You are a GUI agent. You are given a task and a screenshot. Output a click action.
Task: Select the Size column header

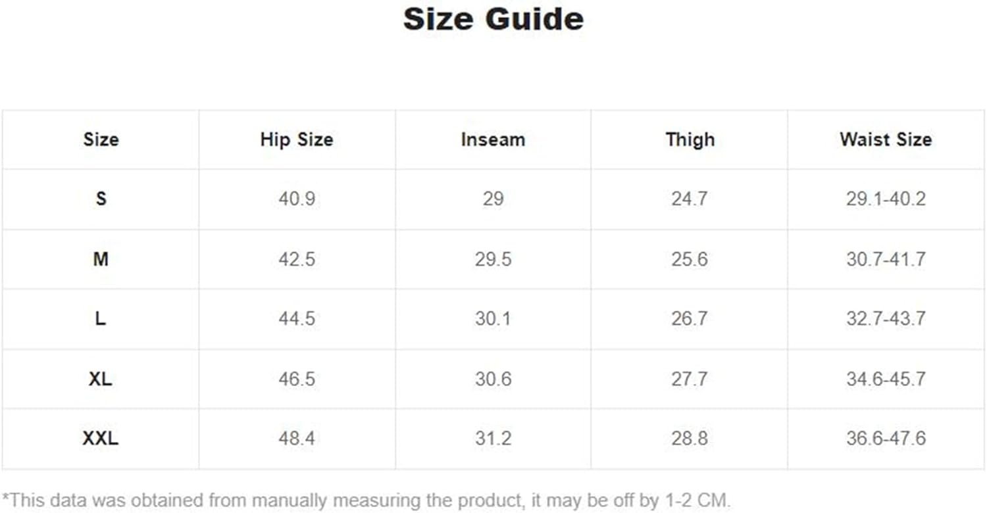click(101, 139)
